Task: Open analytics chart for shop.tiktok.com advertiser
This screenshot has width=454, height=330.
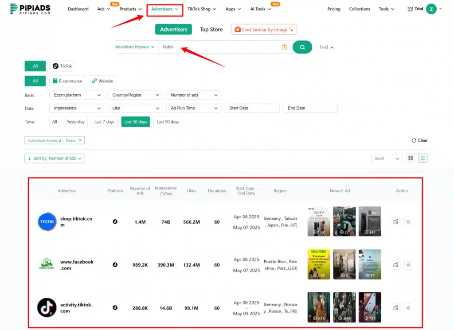Action: (x=395, y=221)
